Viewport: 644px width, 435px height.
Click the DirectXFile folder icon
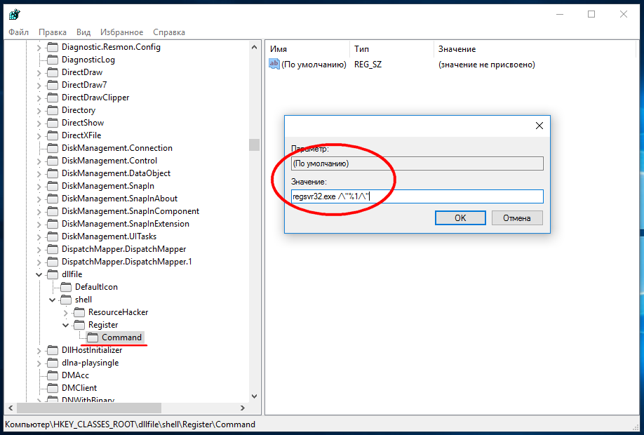(53, 135)
